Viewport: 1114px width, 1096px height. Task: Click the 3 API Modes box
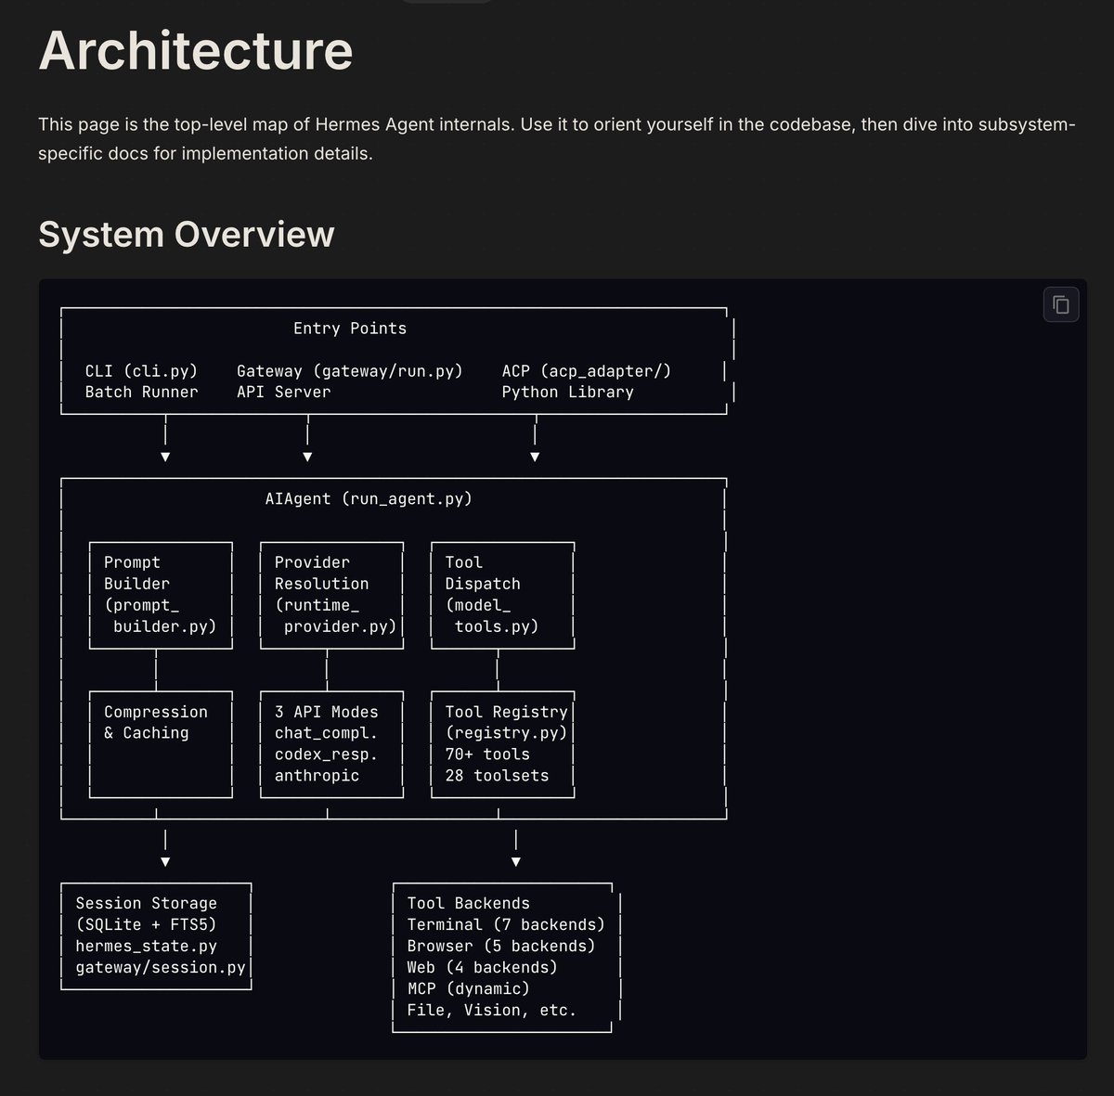click(x=332, y=744)
